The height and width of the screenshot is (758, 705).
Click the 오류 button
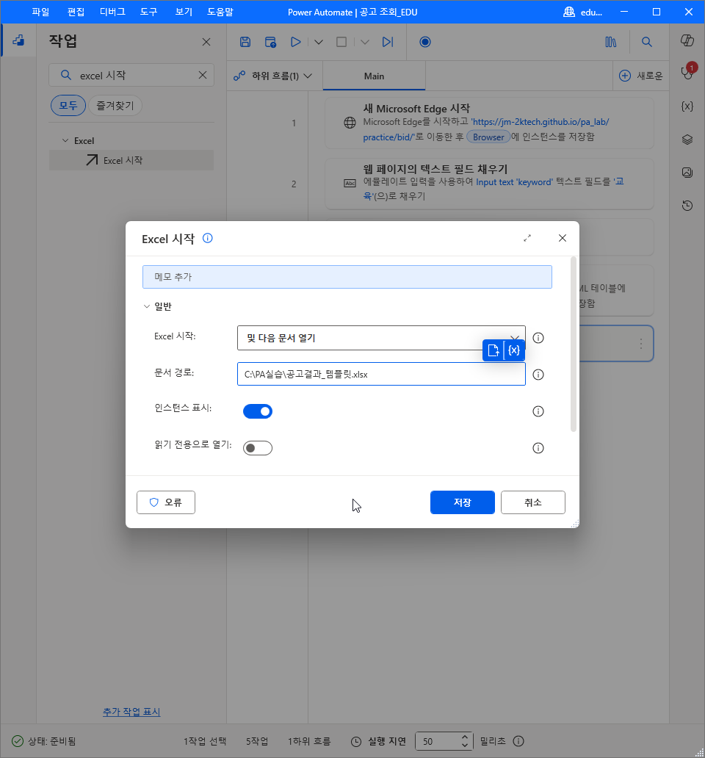(166, 502)
